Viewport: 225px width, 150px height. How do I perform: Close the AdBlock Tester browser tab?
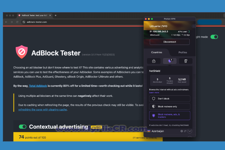(50, 15)
